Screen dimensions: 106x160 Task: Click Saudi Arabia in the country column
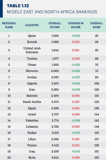pyautogui.click(x=32, y=102)
